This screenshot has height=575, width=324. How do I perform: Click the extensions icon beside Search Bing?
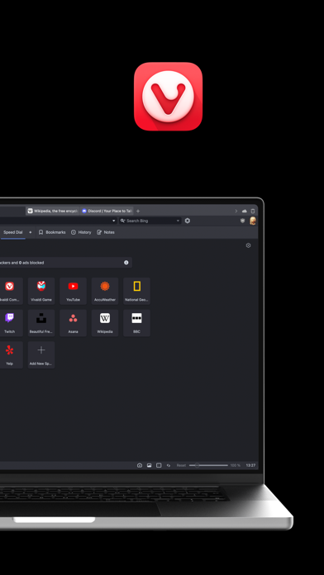click(188, 221)
